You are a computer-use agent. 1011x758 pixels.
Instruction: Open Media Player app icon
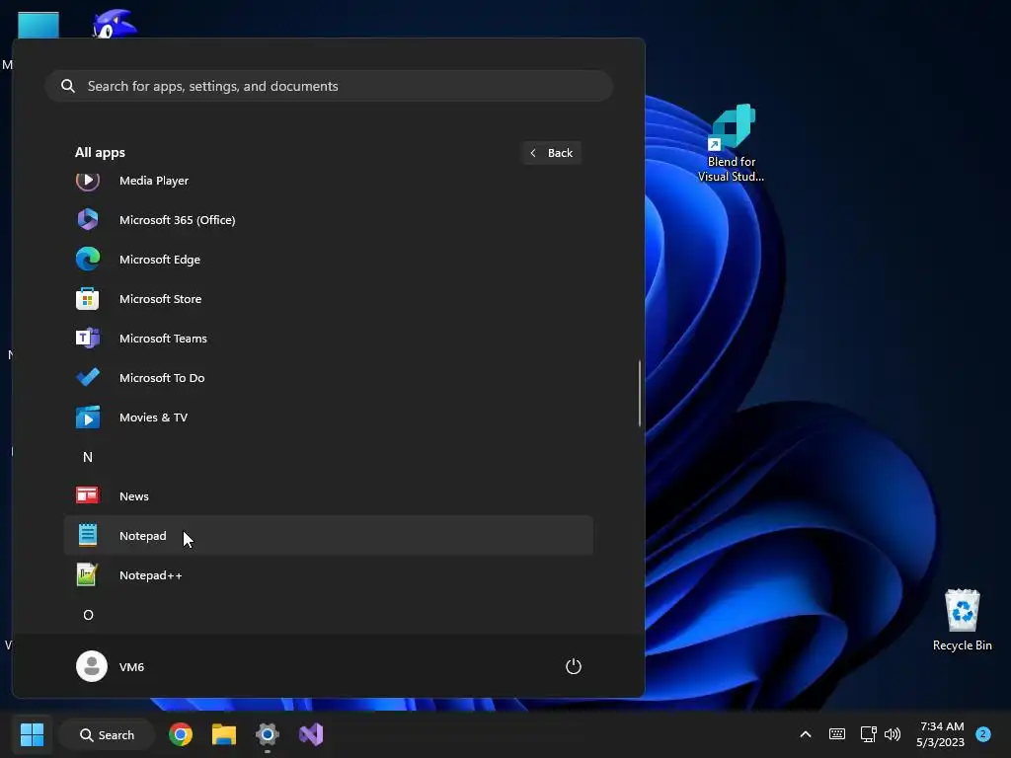(x=88, y=181)
